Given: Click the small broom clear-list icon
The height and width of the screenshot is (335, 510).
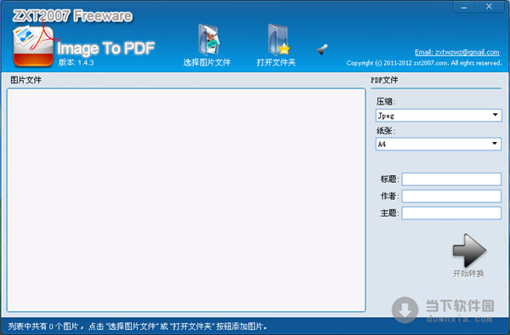Looking at the screenshot, I should coord(322,49).
